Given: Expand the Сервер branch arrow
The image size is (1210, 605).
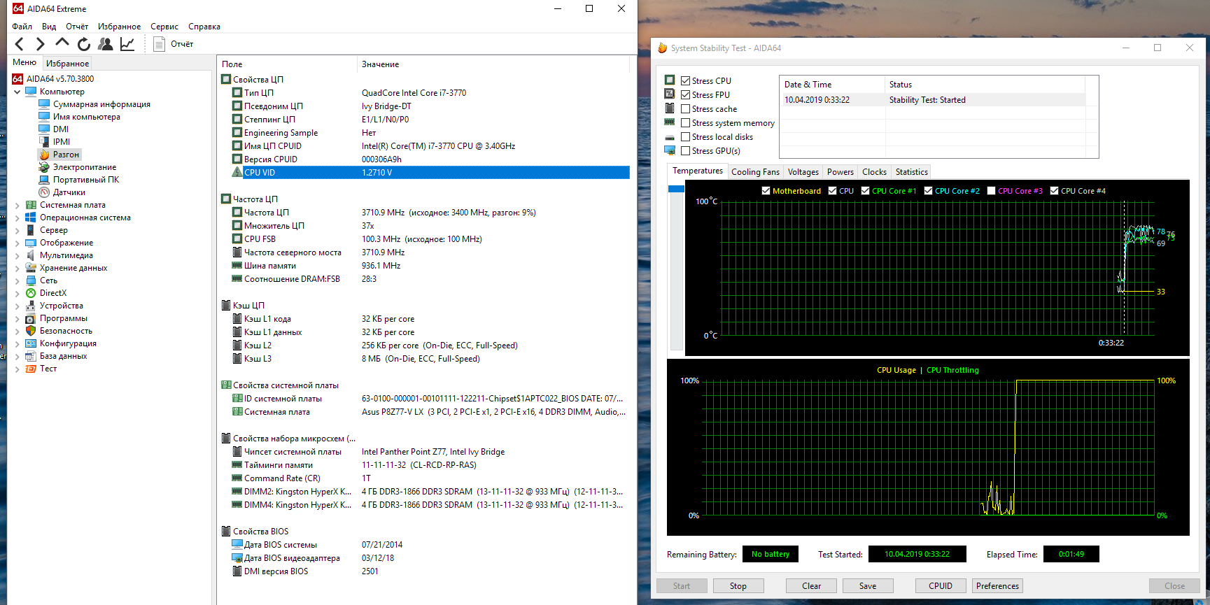Looking at the screenshot, I should pyautogui.click(x=17, y=230).
